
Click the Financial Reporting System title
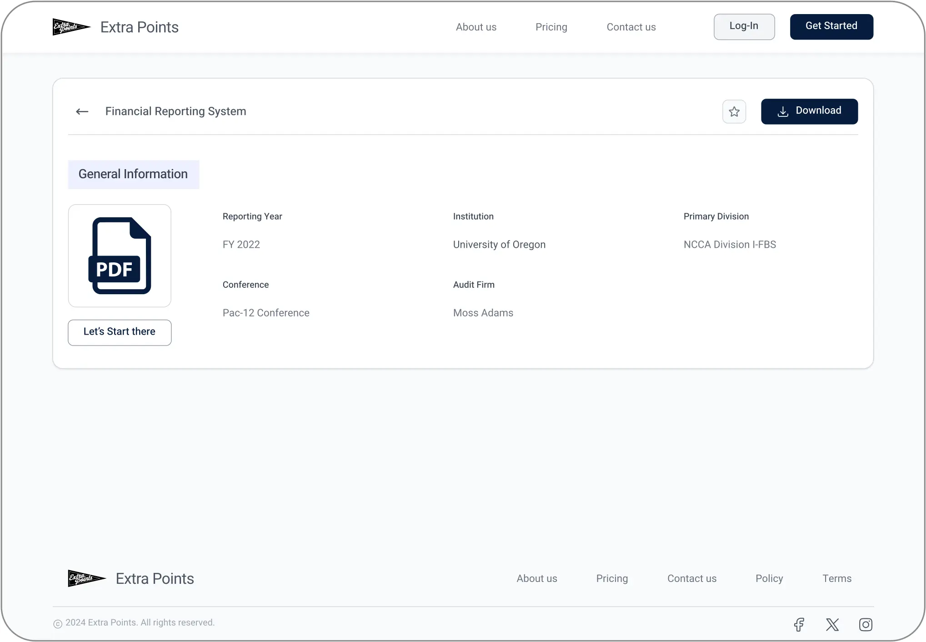(x=175, y=111)
